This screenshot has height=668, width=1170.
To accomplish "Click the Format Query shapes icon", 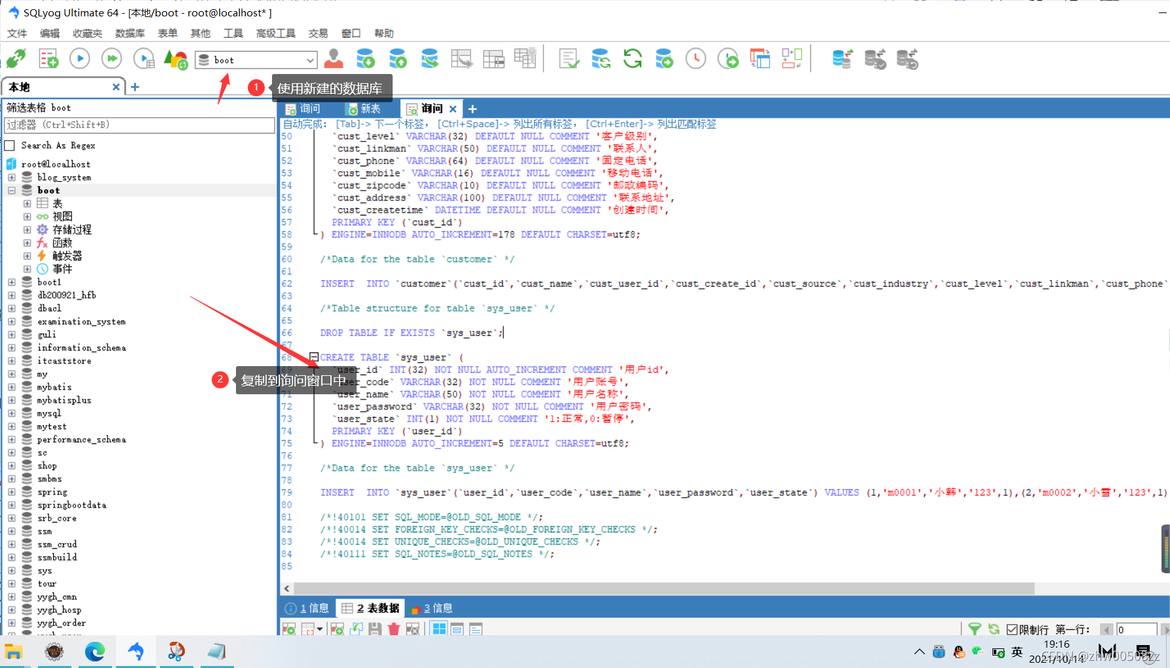I will (176, 59).
